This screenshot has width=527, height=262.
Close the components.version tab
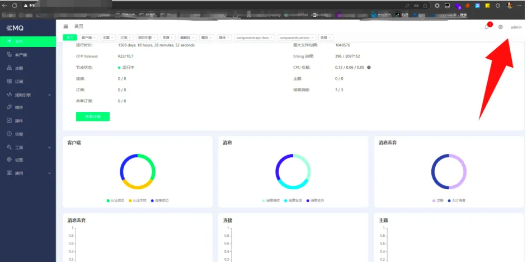pos(312,38)
